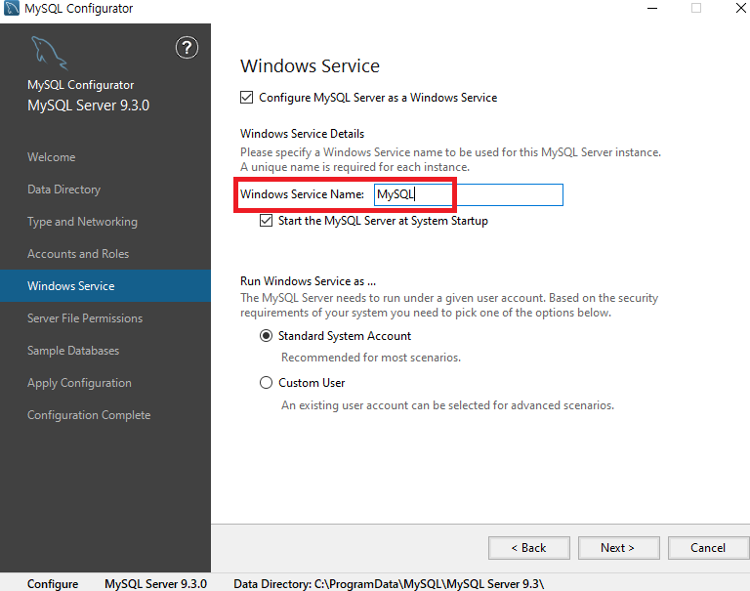
Task: Select the Windows Service step
Action: click(105, 285)
